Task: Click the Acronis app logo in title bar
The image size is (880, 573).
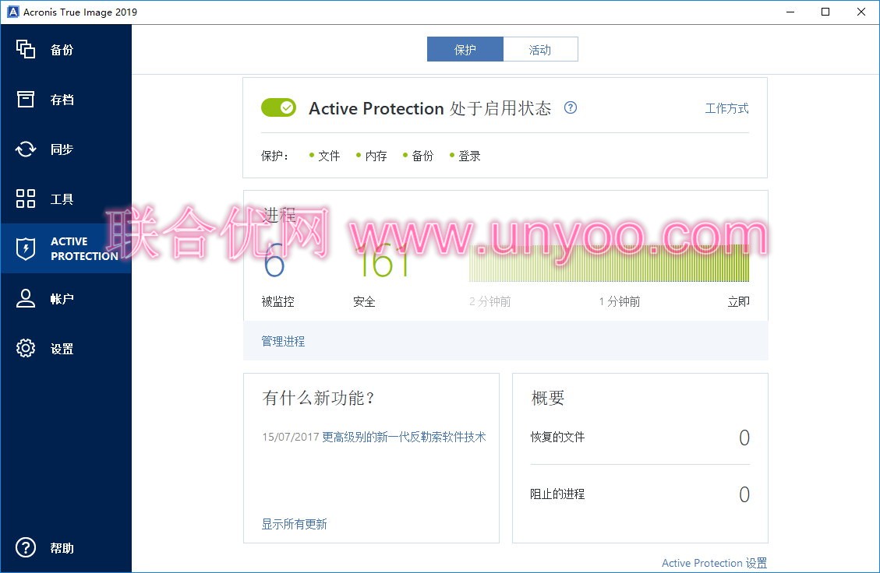Action: coord(12,12)
